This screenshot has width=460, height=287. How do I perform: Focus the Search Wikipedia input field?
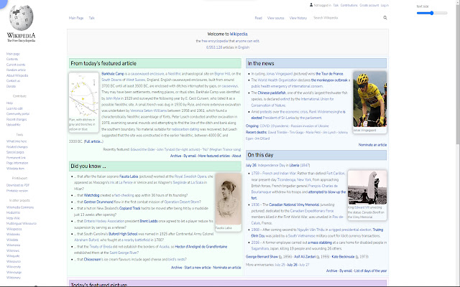coord(347,18)
